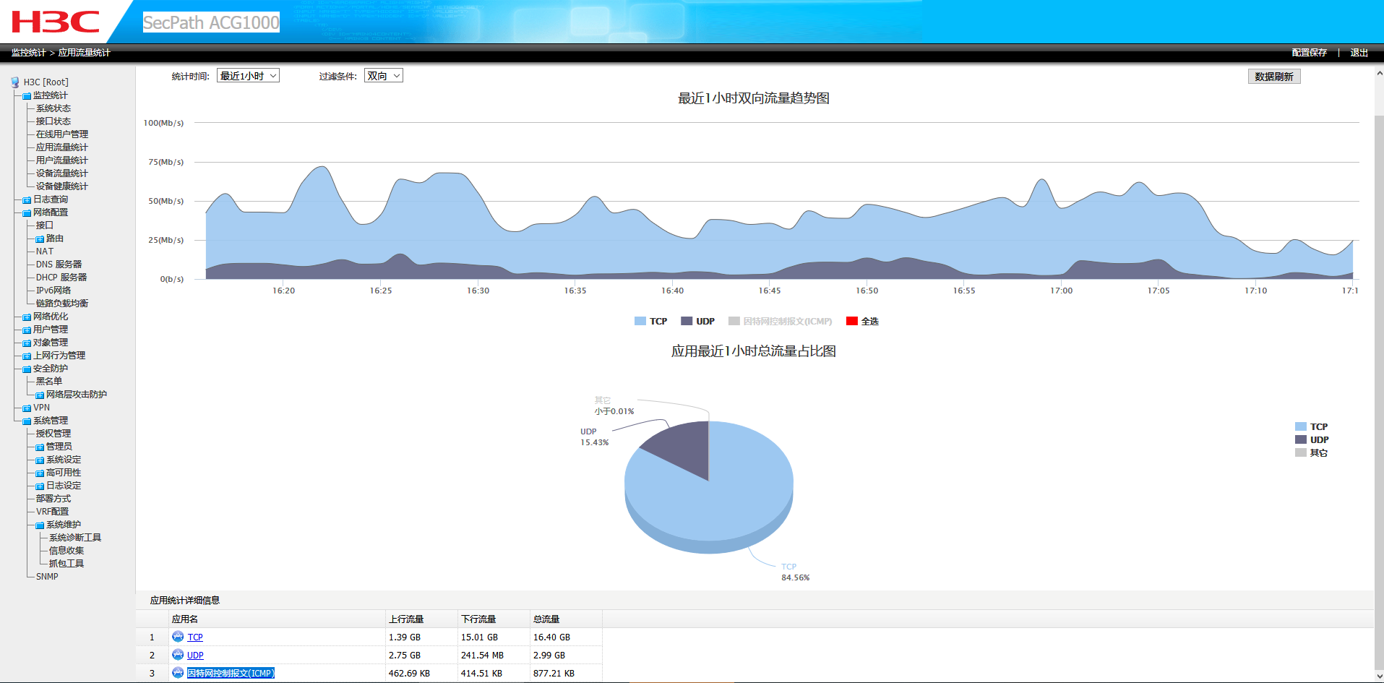Click the 其它 swatch in the pie legend
Image resolution: width=1384 pixels, height=683 pixels.
tap(1301, 453)
